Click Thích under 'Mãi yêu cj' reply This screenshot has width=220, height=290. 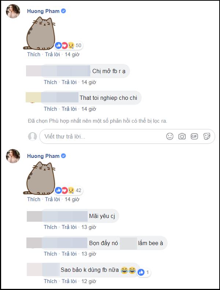(x=51, y=227)
